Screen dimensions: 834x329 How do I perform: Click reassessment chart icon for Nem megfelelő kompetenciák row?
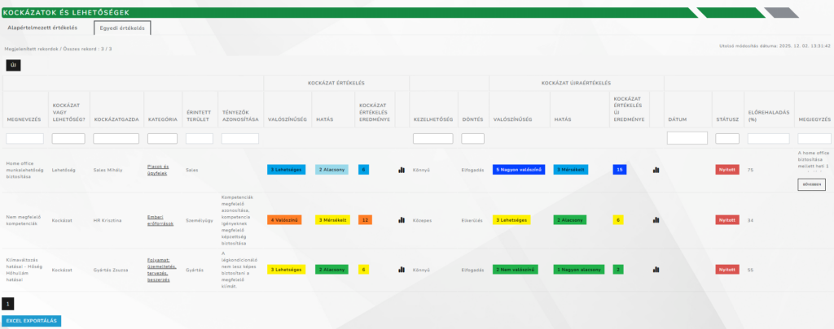(x=656, y=220)
